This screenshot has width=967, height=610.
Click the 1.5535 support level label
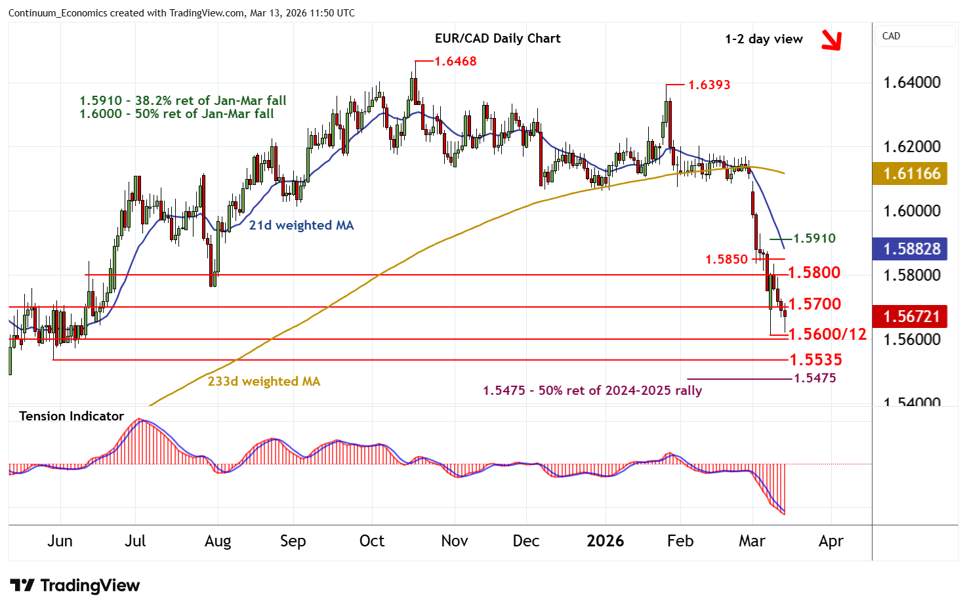[x=815, y=359]
